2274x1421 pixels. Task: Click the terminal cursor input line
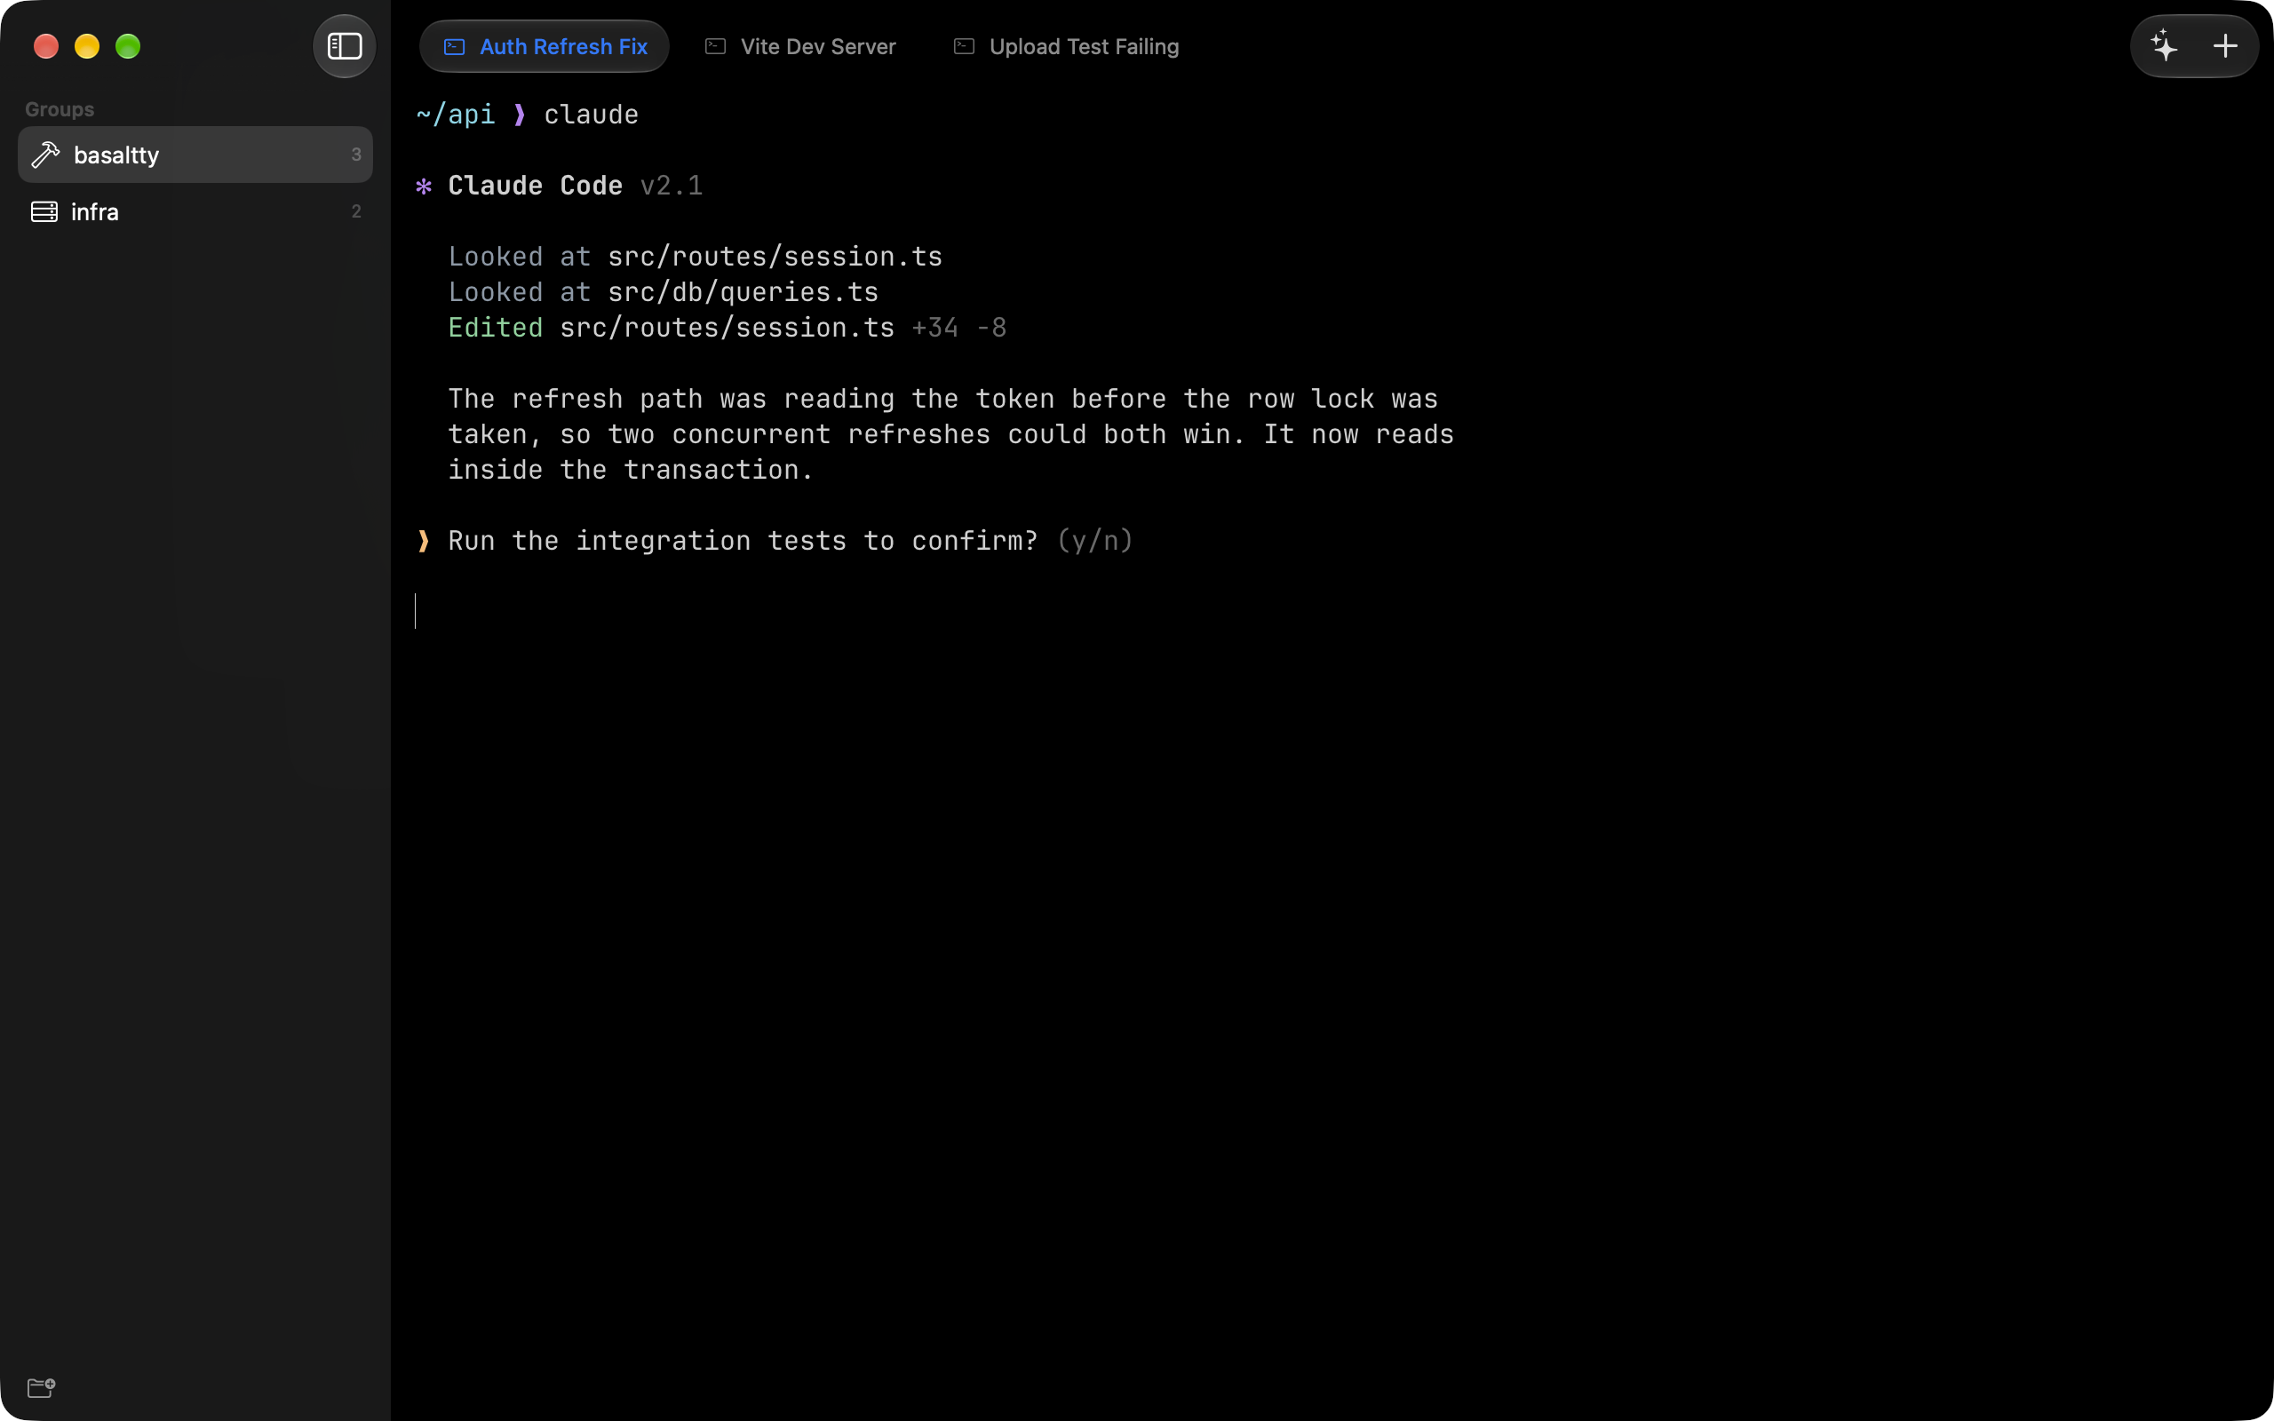[416, 611]
